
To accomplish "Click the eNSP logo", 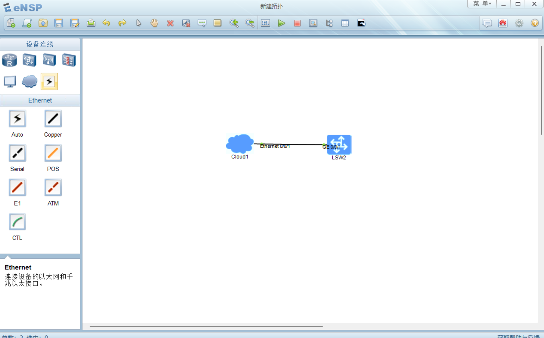I will click(x=23, y=7).
